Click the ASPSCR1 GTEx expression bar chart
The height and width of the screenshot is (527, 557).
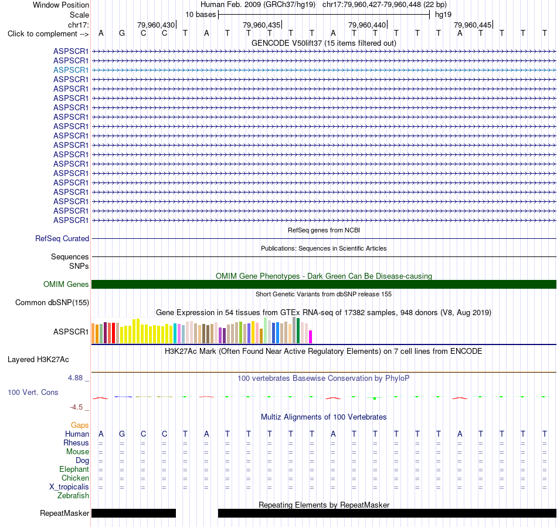202,330
